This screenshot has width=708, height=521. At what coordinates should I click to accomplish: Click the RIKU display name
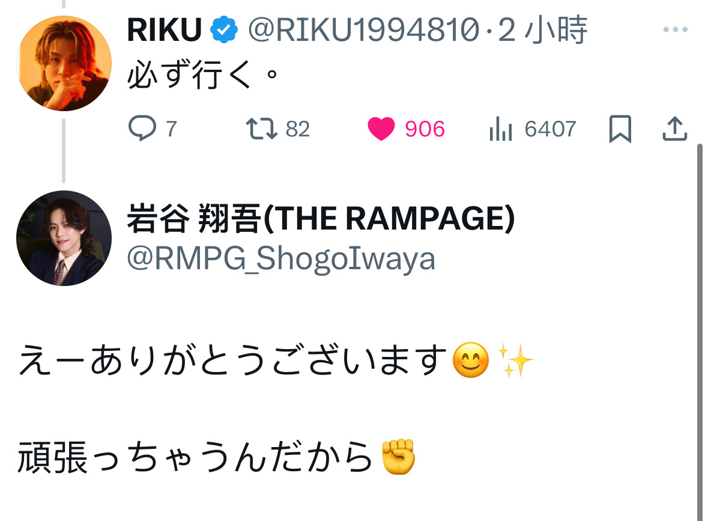tap(165, 30)
